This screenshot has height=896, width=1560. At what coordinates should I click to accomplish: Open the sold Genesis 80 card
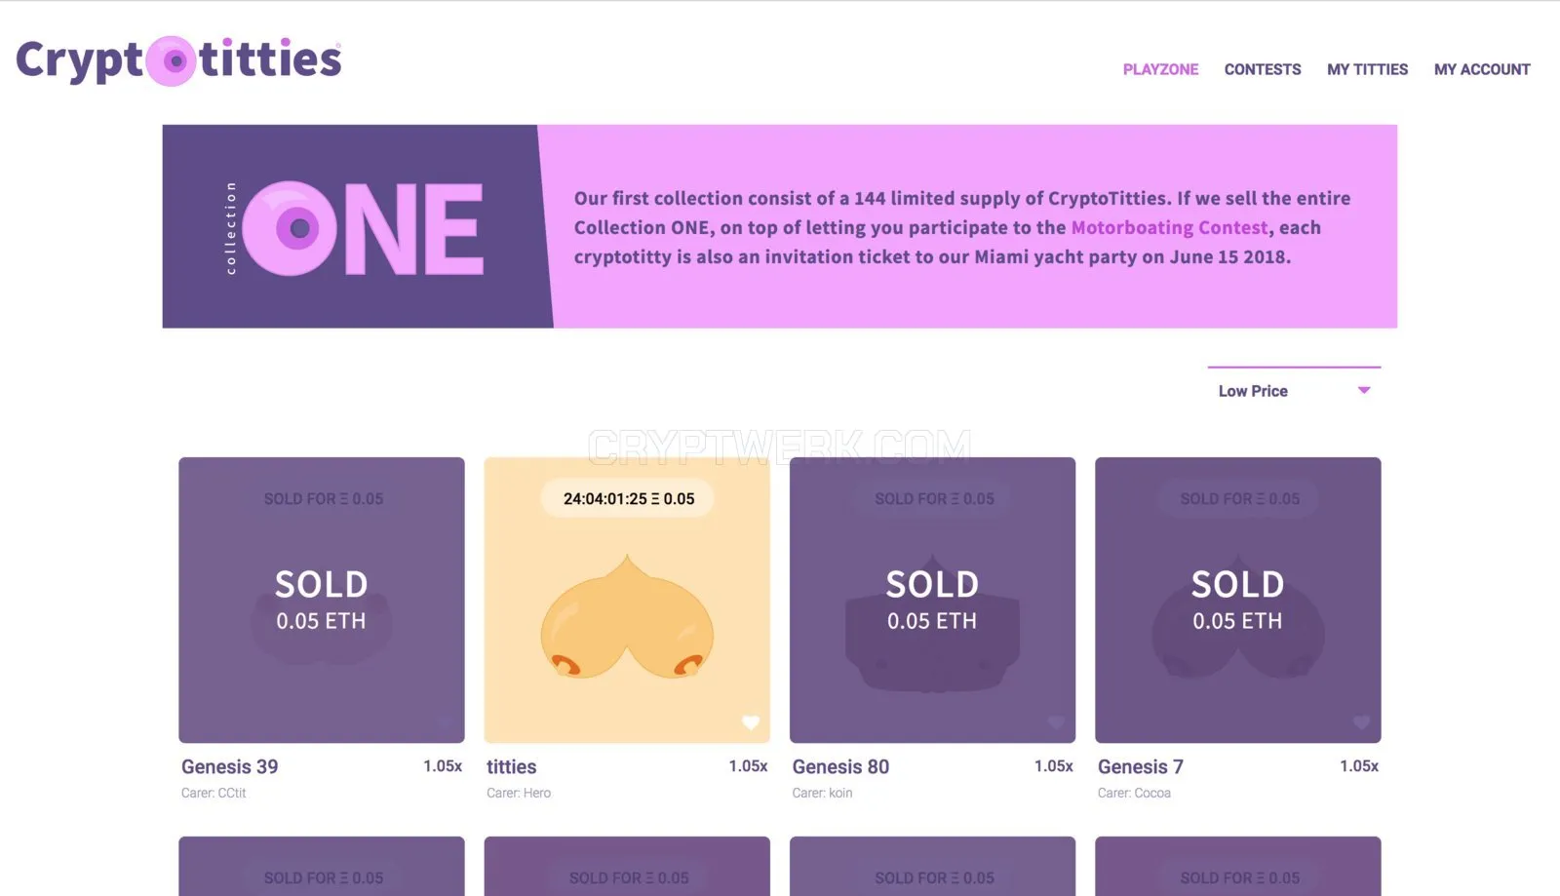click(x=932, y=600)
